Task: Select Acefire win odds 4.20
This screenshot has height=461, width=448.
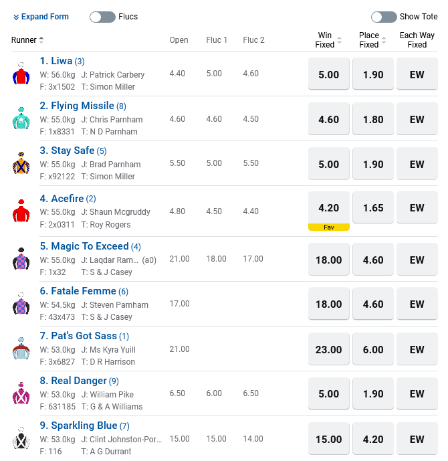Action: point(328,208)
